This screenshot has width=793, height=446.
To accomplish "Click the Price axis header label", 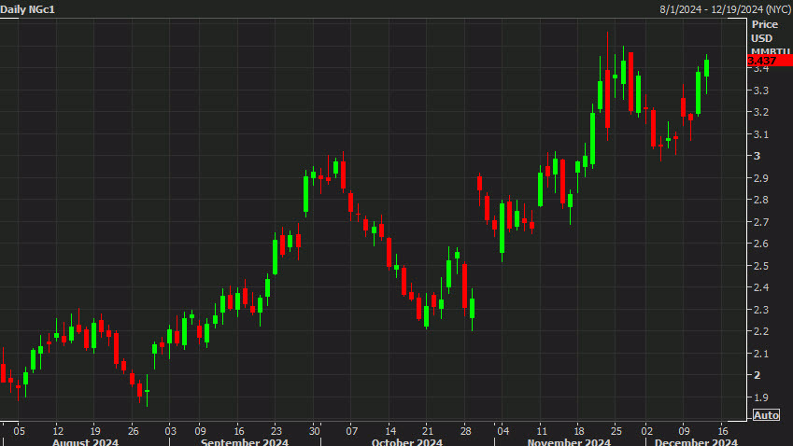I will [x=764, y=24].
